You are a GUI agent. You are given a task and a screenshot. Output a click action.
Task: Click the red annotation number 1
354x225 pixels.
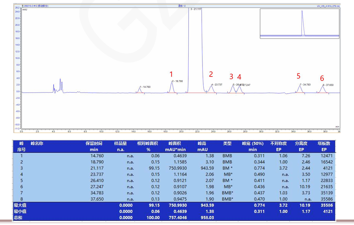point(171,74)
